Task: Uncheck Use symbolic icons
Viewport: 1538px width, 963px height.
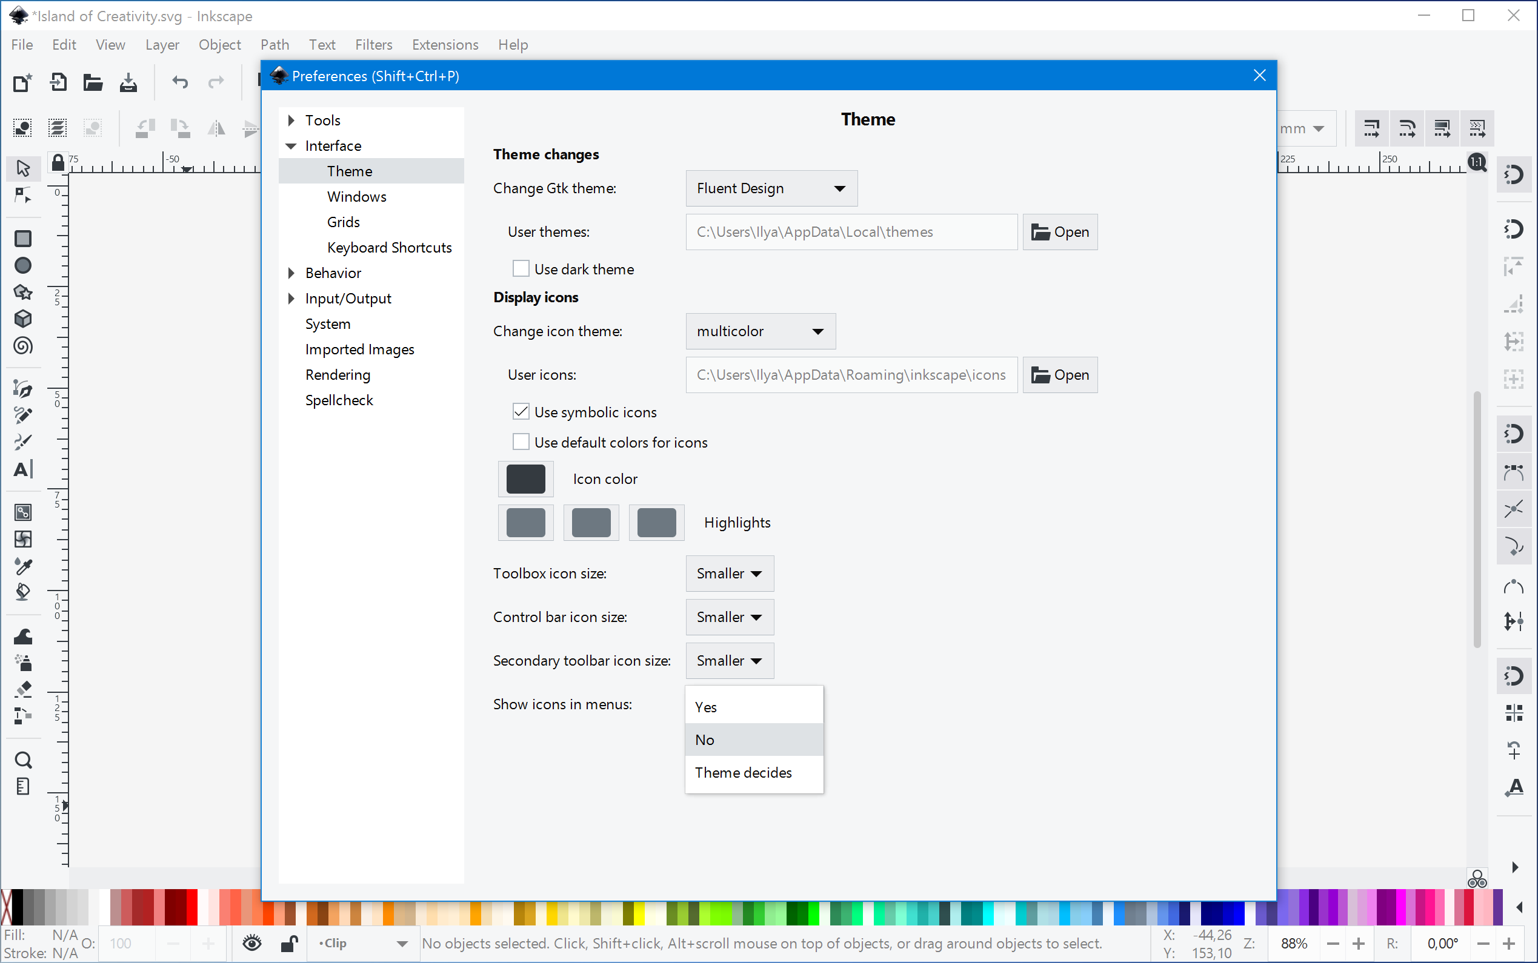Action: point(521,411)
